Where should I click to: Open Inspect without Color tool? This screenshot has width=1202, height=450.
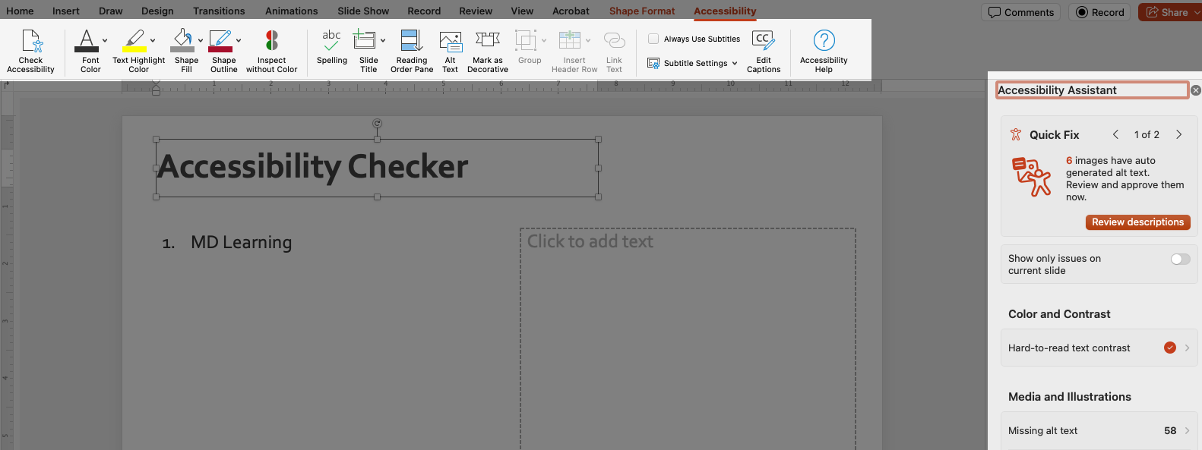click(271, 42)
